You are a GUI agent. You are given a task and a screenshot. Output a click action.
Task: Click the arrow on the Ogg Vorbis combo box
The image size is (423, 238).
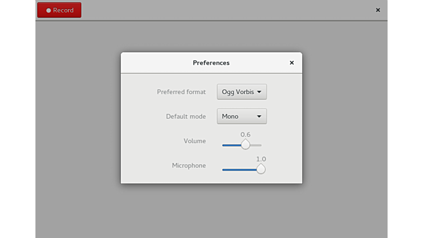point(259,92)
